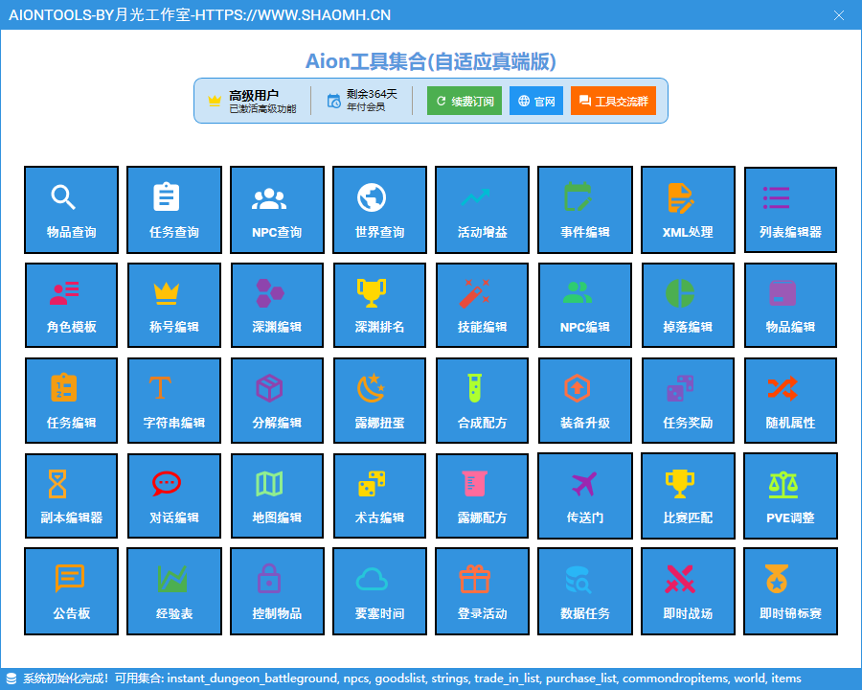Viewport: 862px width, 690px height.
Task: Open the 露娜扭蛋 moon tile
Action: pos(380,401)
